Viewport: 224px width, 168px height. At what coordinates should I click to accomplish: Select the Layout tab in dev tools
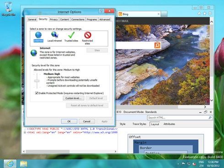(x=155, y=124)
